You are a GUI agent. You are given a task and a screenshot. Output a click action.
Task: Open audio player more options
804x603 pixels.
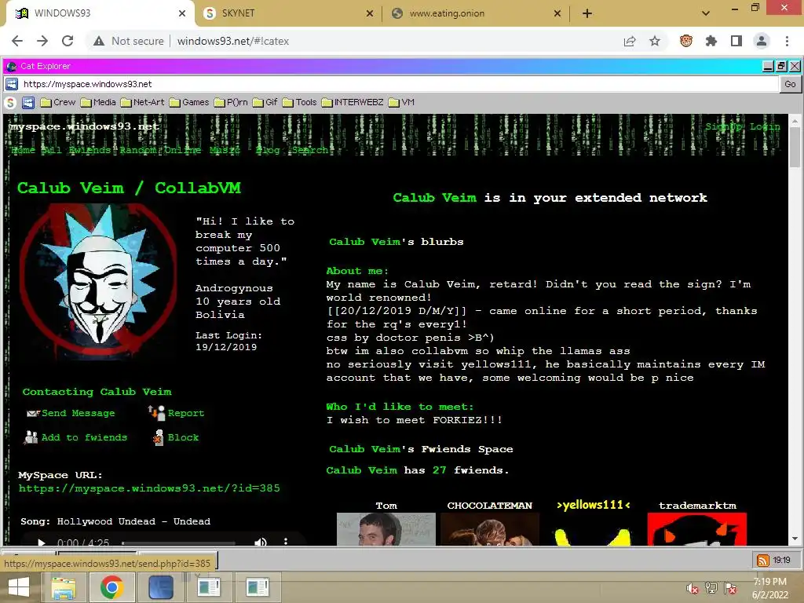tap(286, 542)
